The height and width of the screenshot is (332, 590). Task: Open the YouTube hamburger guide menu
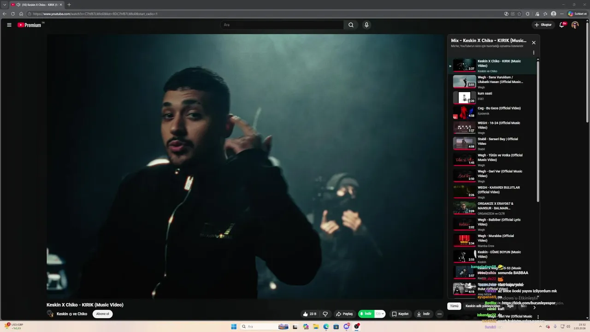9,25
